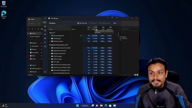The image size is (192, 108).
Task: Open the Details page in Task Manager sidebar
Action: pyautogui.click(x=45, y=42)
